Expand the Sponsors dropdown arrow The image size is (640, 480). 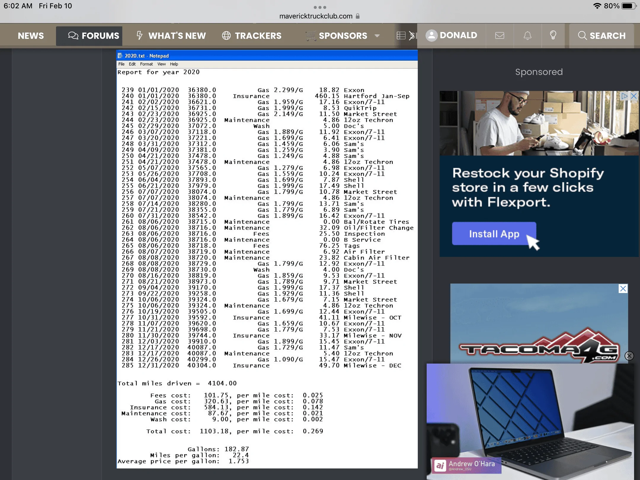coord(377,36)
